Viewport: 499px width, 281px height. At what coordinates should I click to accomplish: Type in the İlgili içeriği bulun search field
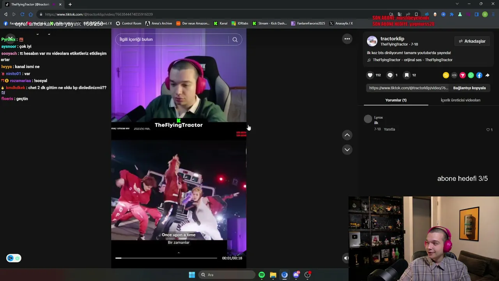point(173,39)
